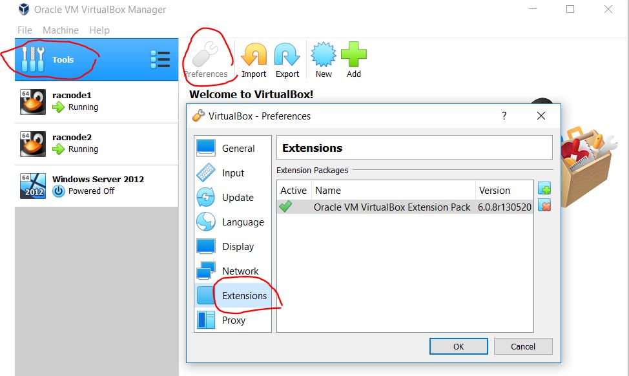Image resolution: width=629 pixels, height=376 pixels.
Task: Open the Tools hamburger menu icon
Action: click(160, 58)
